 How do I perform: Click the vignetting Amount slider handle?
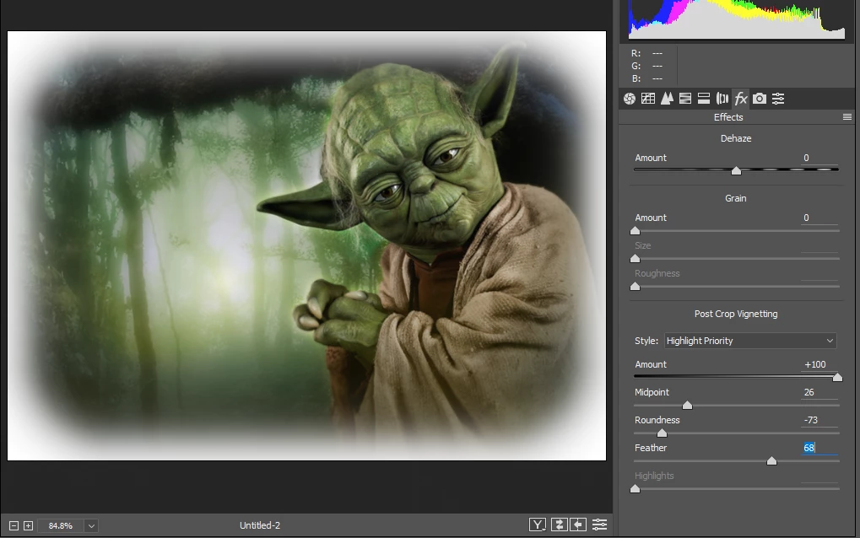[837, 378]
